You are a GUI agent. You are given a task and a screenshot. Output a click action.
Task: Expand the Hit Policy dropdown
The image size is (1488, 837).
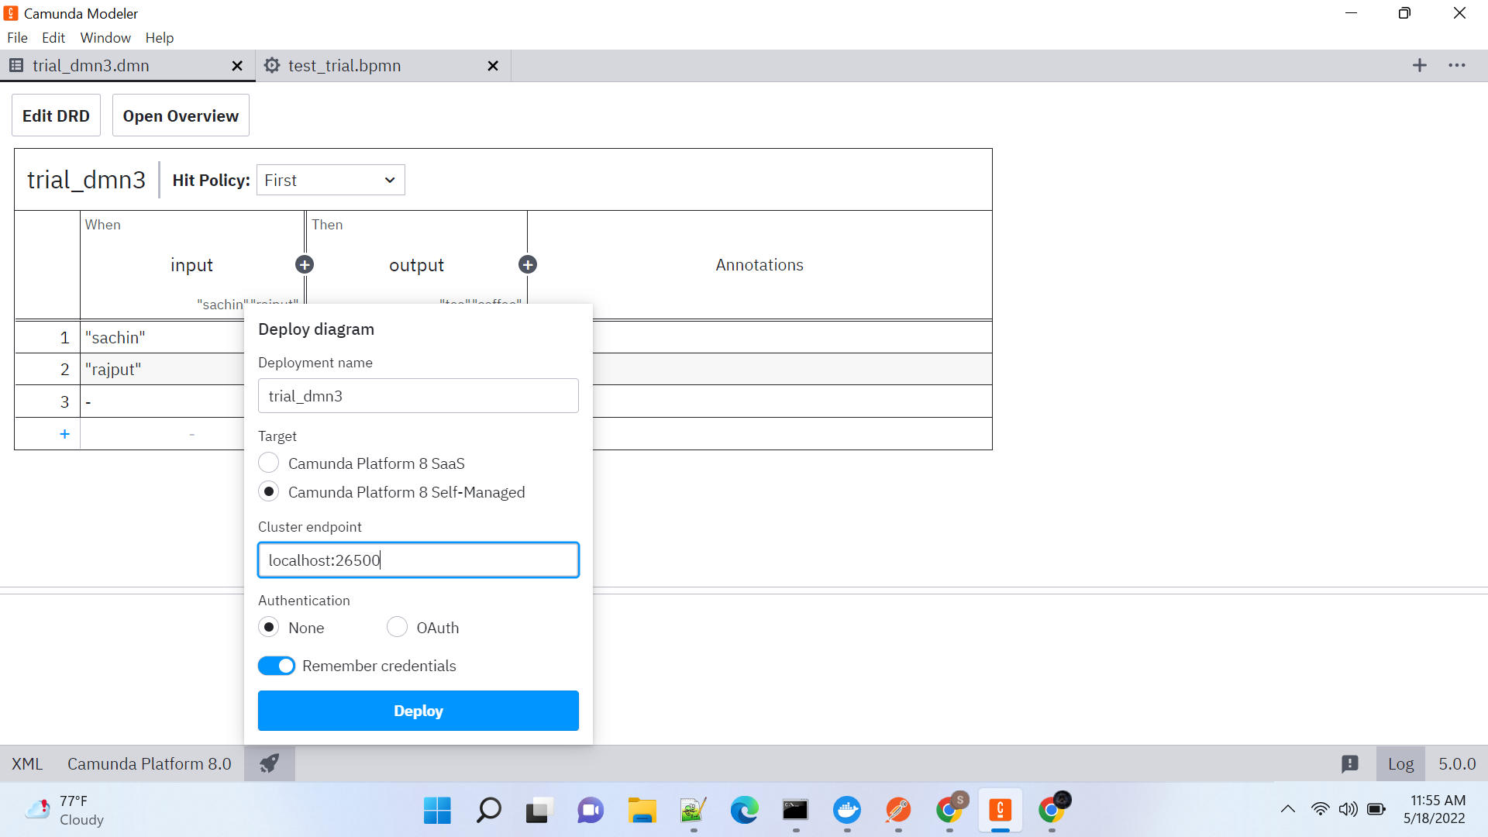click(331, 180)
